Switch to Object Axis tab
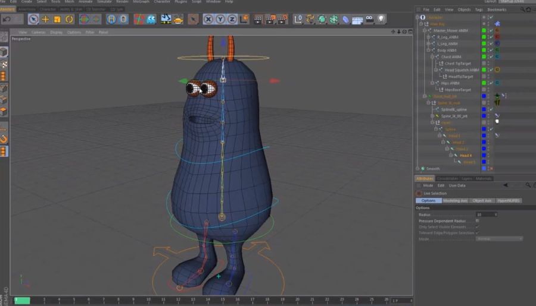The width and height of the screenshot is (536, 306). (482, 201)
